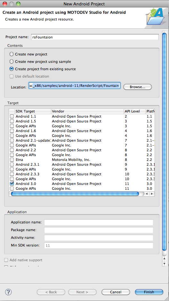Toggle Add native support checkbox
The width and height of the screenshot is (169, 301).
[x=6, y=260]
